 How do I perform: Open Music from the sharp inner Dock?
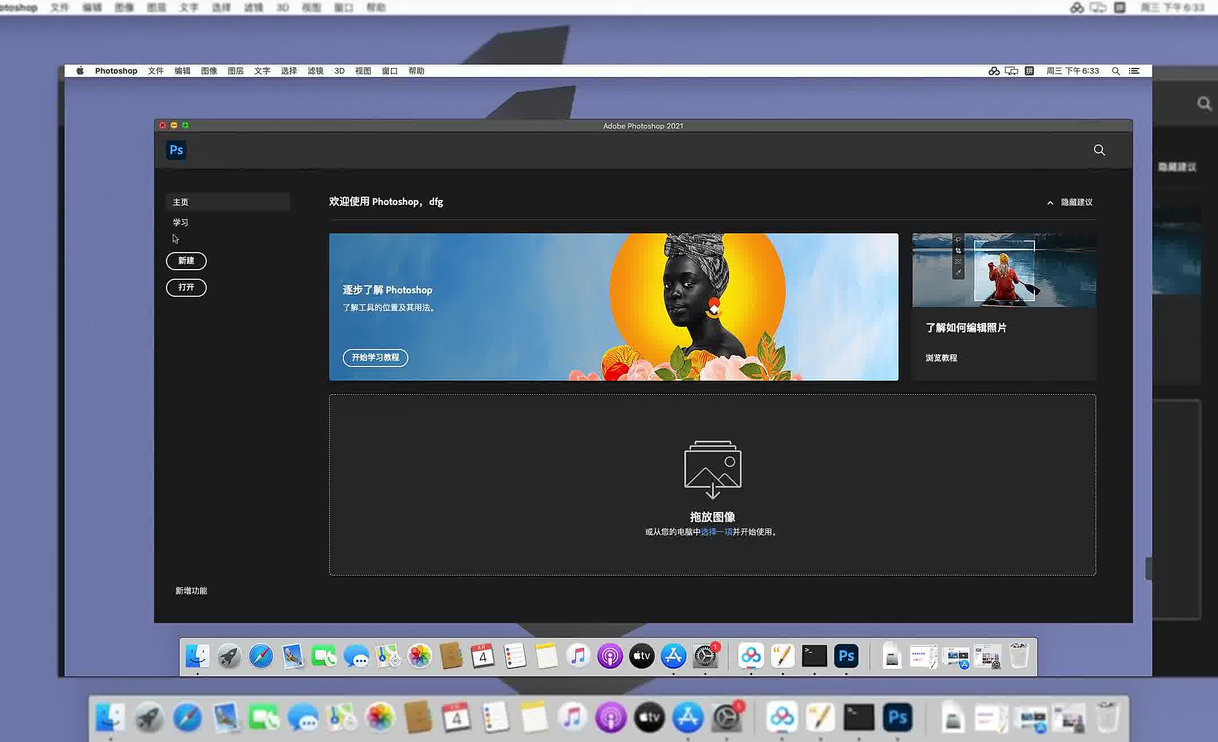click(x=578, y=656)
